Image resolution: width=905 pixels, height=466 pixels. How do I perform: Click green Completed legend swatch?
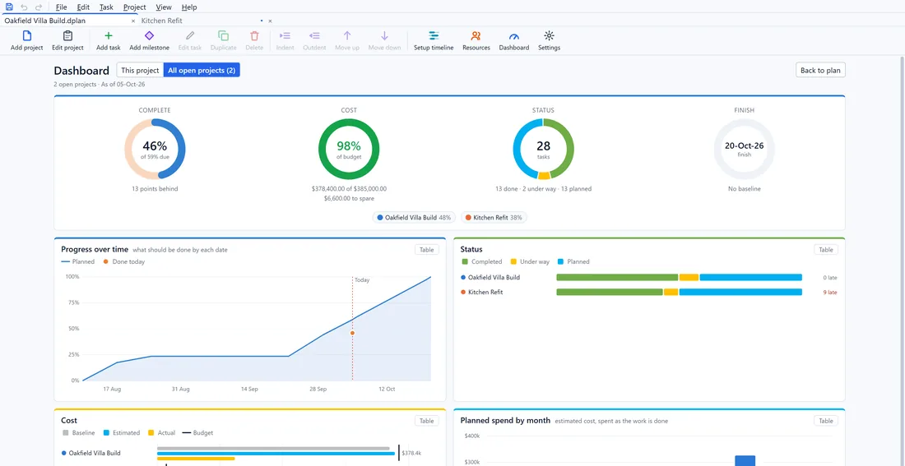coord(465,262)
